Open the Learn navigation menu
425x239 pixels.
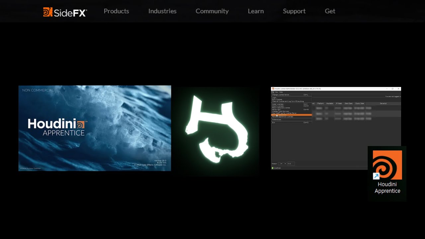[256, 11]
